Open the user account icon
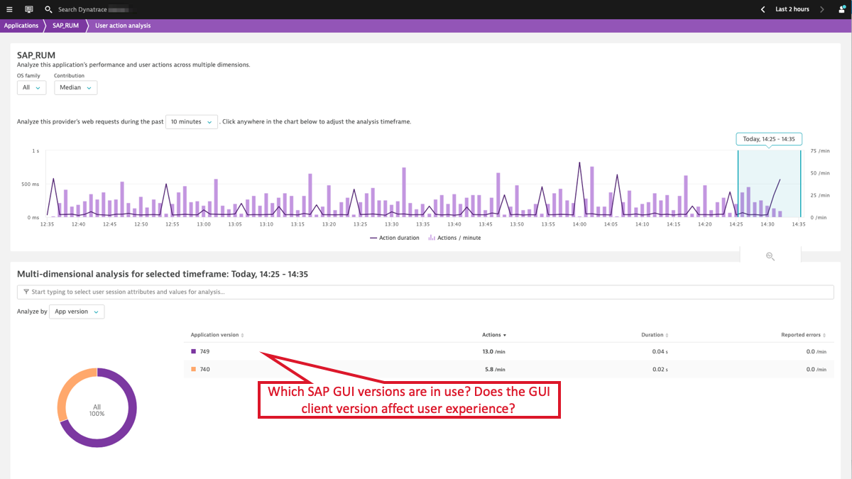 (x=841, y=9)
